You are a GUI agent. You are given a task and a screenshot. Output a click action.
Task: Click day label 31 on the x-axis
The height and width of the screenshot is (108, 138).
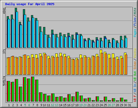[129, 105]
